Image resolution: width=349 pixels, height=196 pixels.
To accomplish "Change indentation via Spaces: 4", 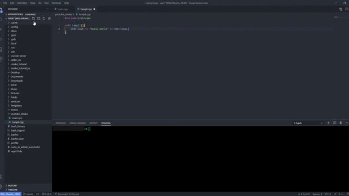I will (317, 194).
